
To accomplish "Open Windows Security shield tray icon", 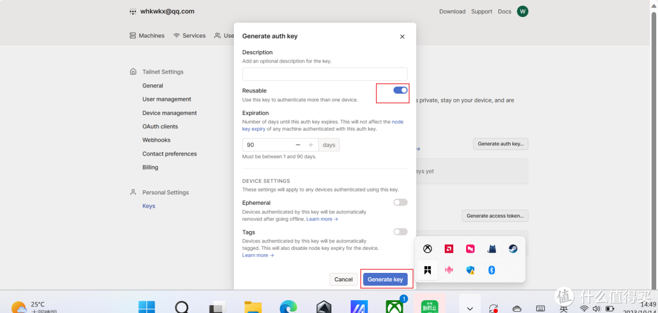I will tap(470, 270).
